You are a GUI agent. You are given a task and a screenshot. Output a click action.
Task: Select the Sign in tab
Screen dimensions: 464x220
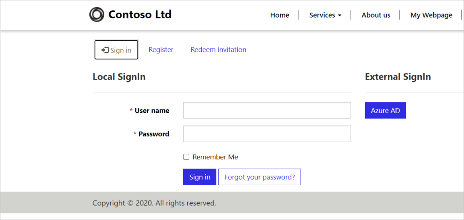coord(116,50)
